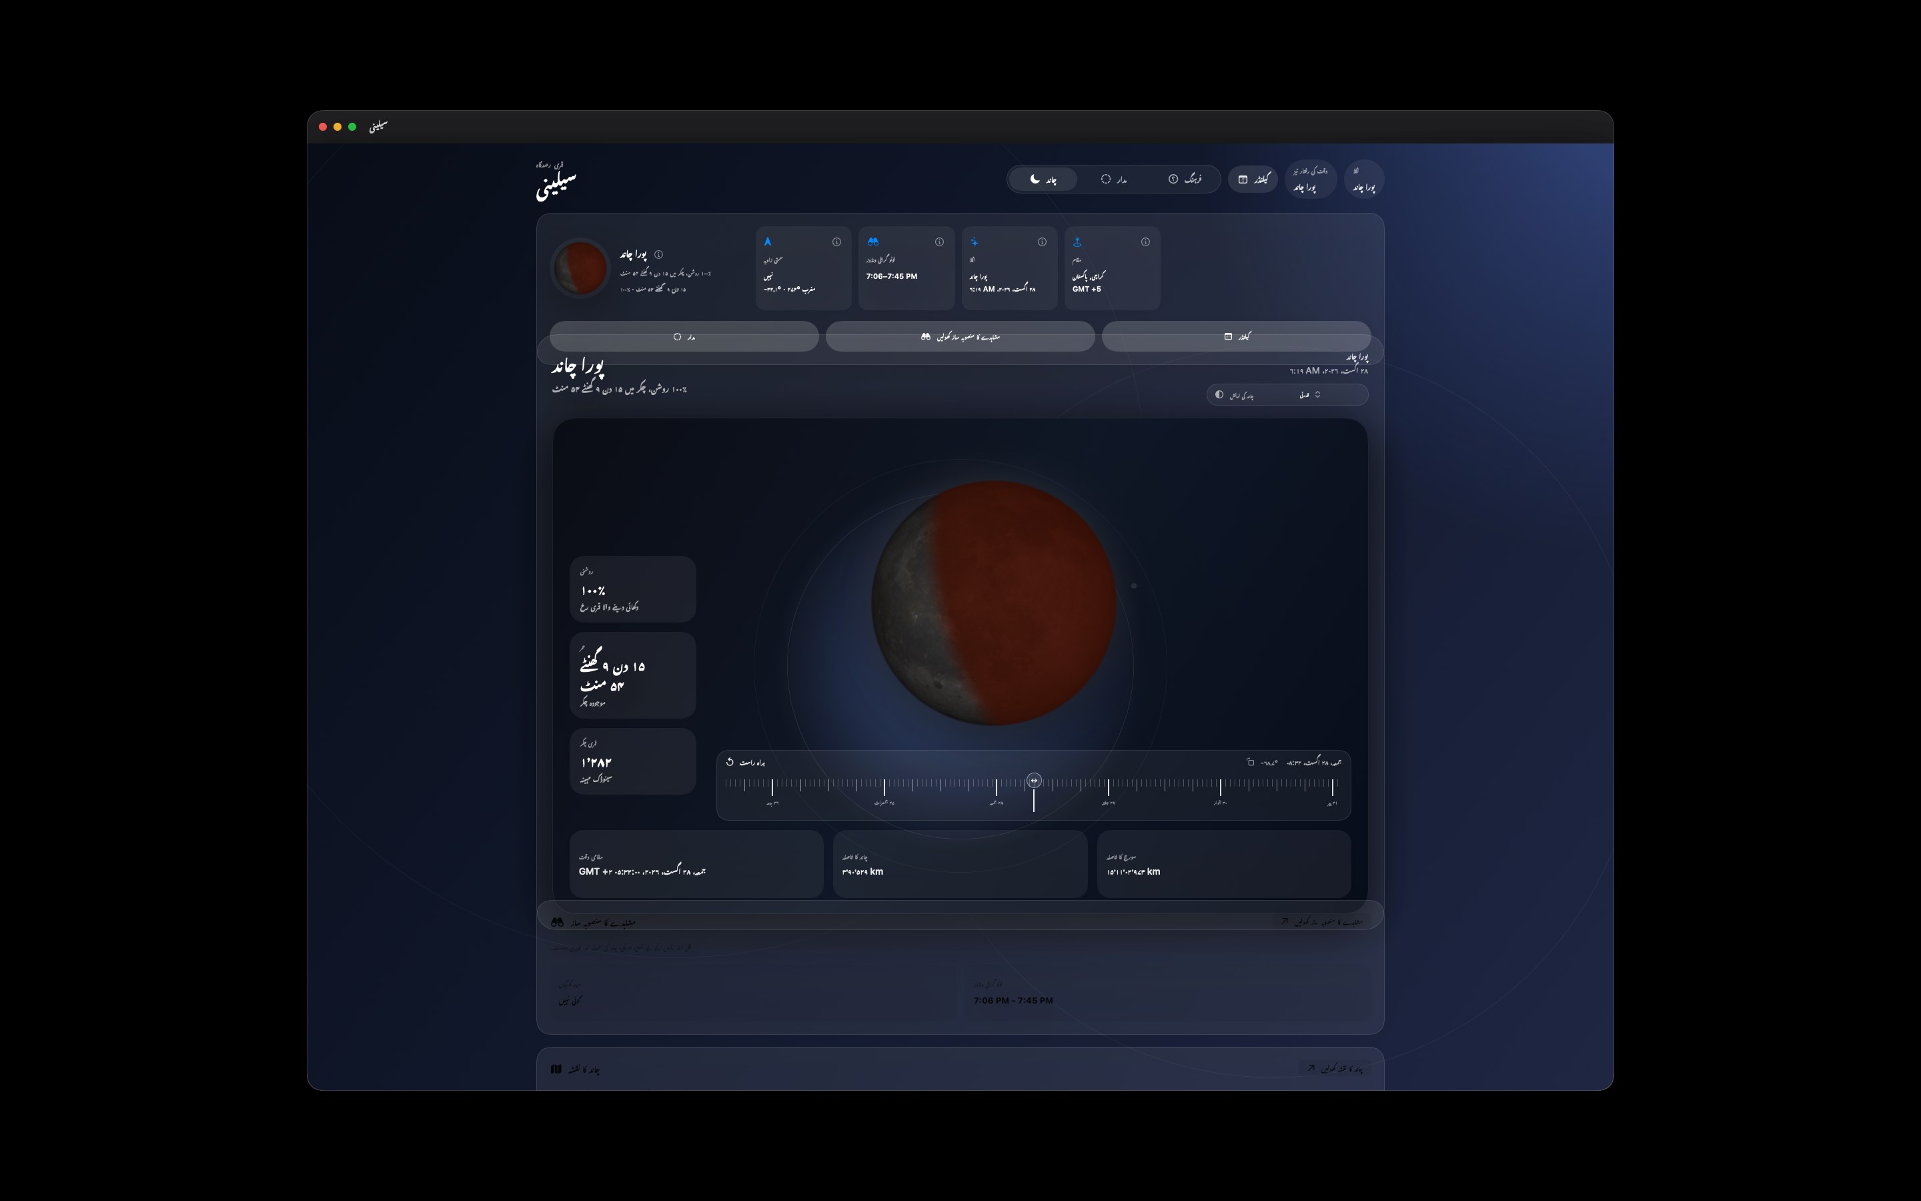The height and width of the screenshot is (1201, 1921).
Task: Show info on the سمتی زاویہ card
Action: (836, 242)
